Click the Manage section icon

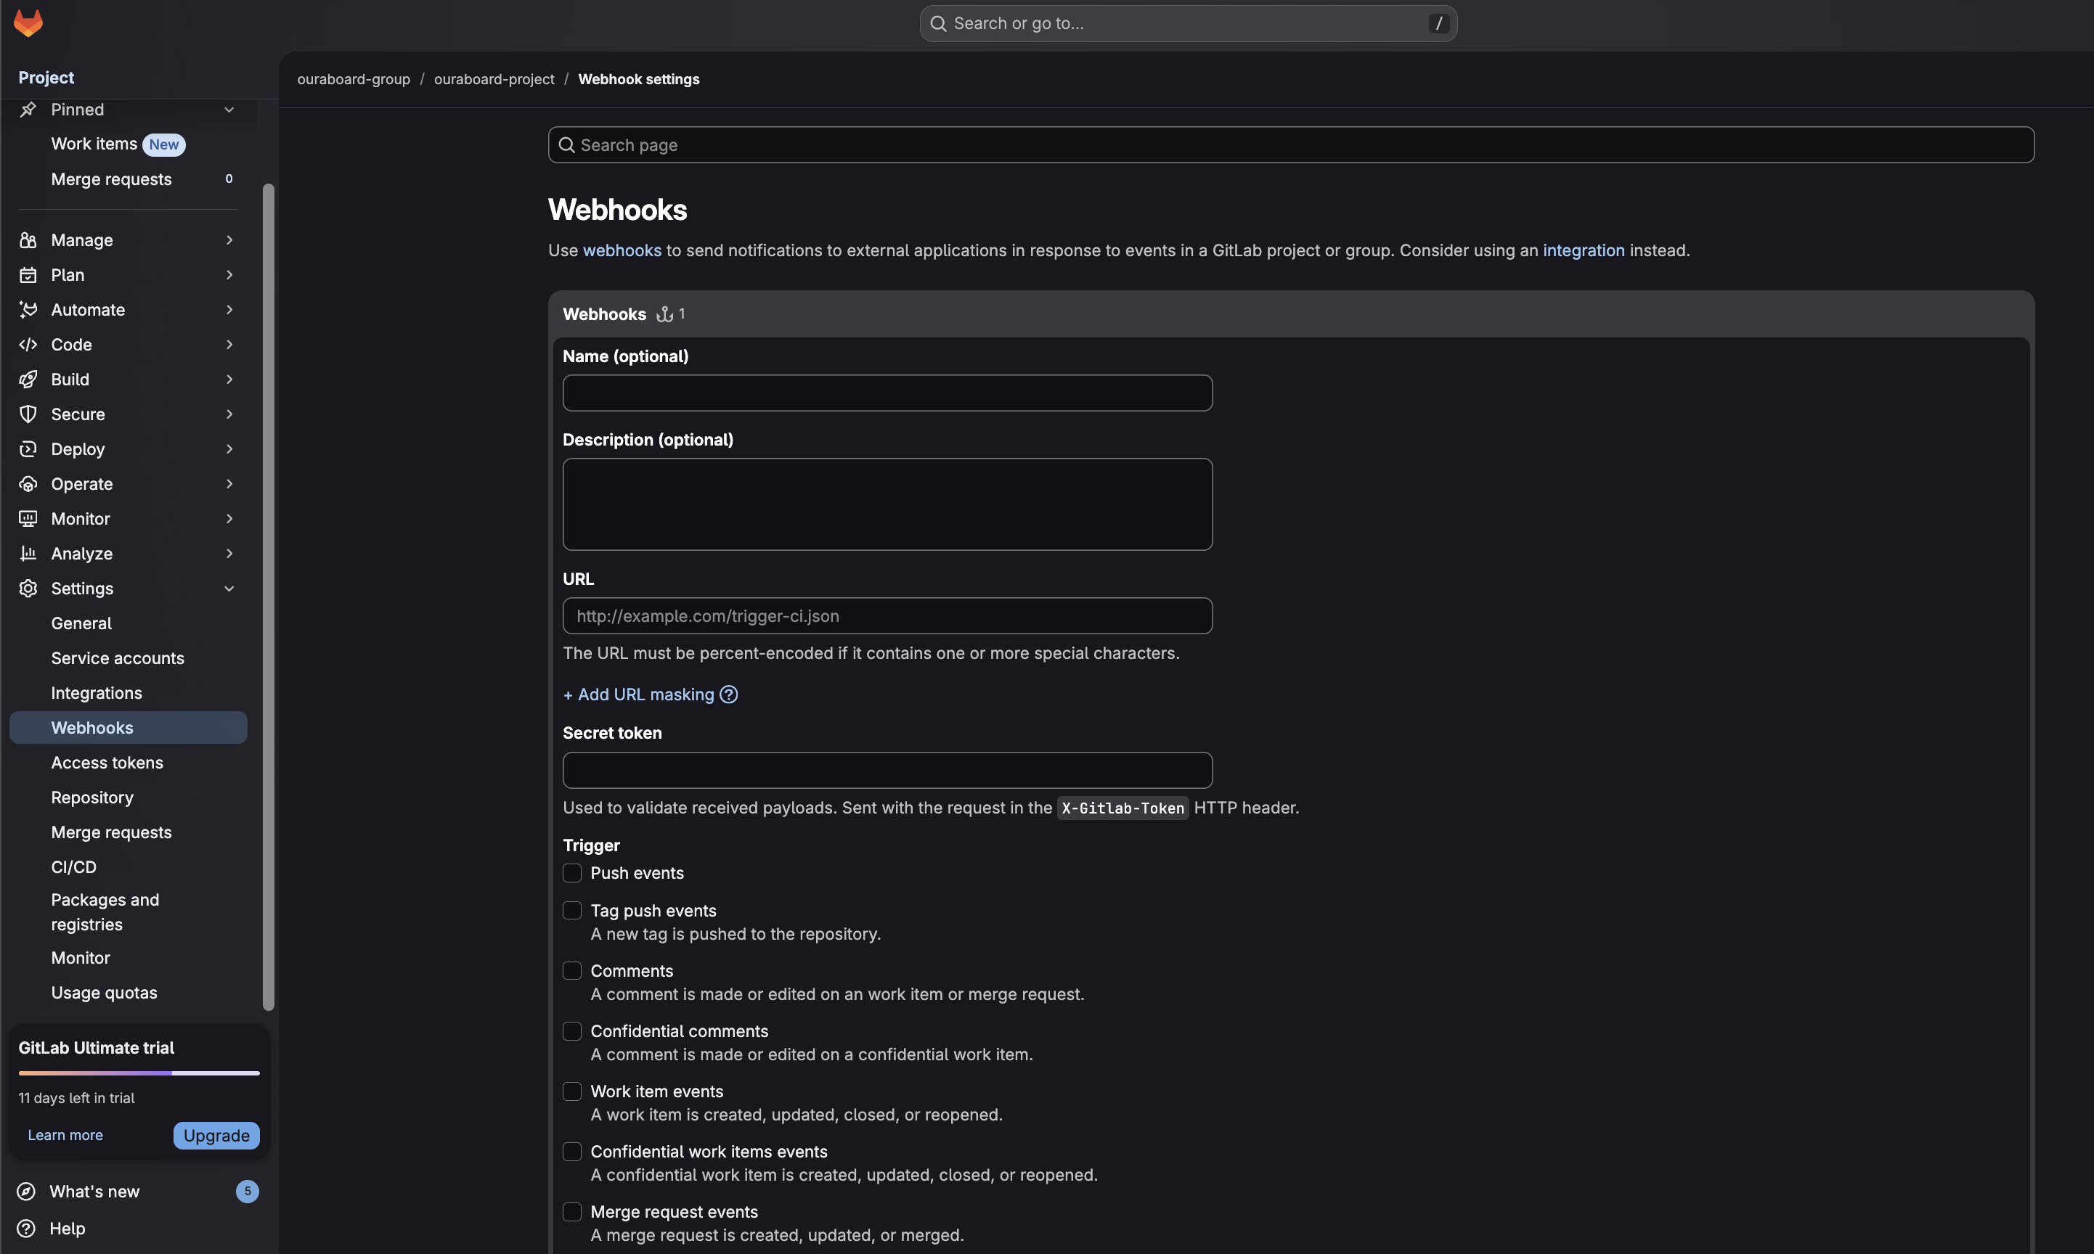(x=28, y=240)
